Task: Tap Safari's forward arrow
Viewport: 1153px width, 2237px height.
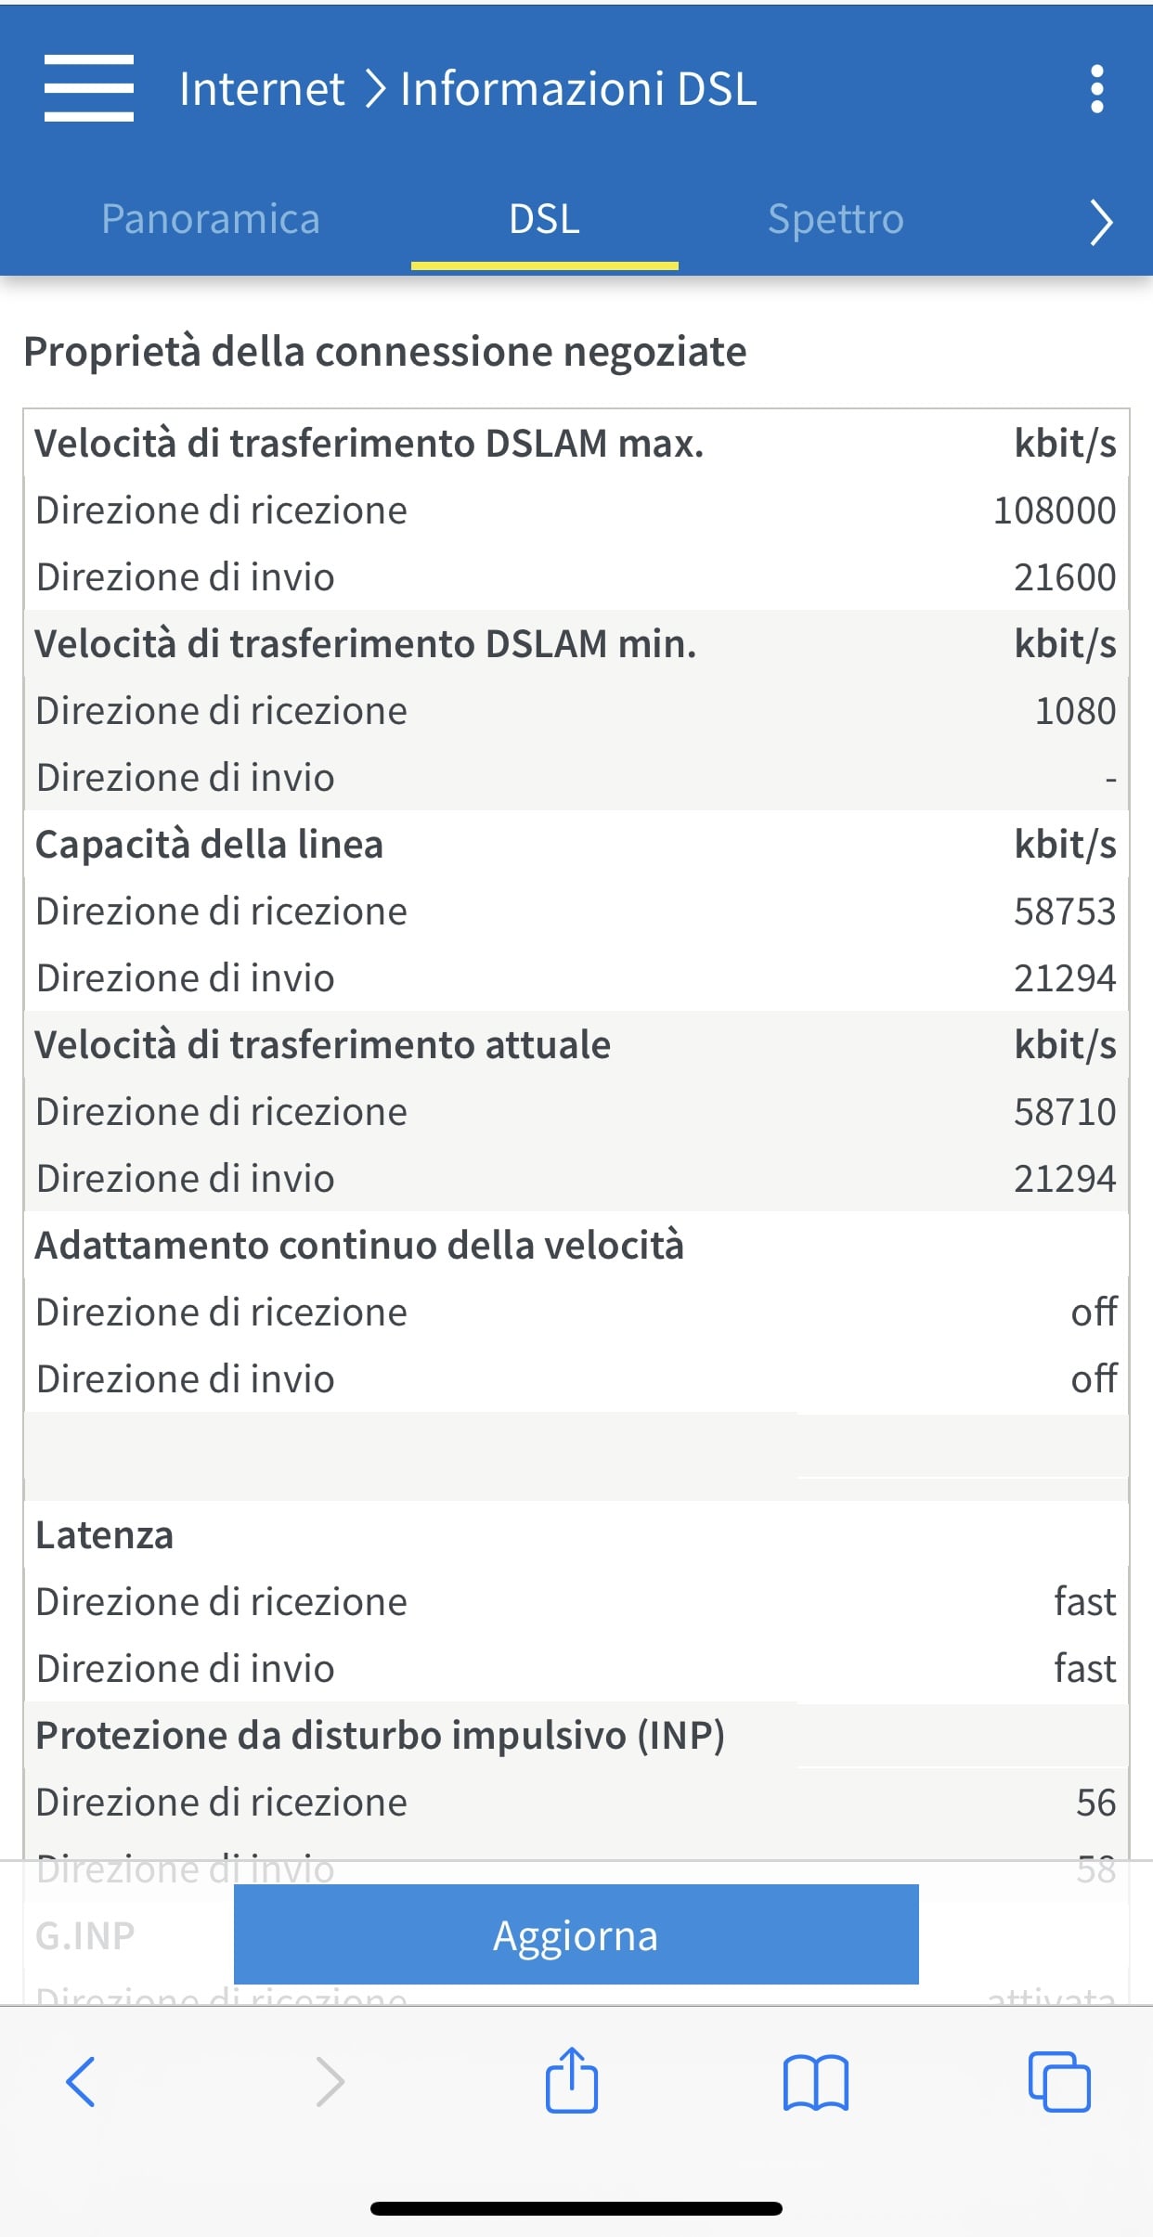Action: point(330,2082)
